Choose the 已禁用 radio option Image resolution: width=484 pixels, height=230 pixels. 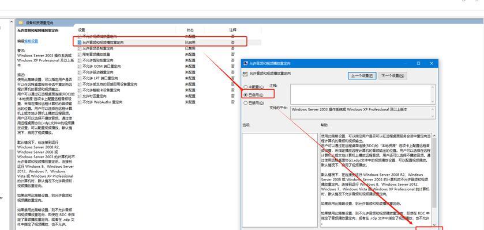click(x=246, y=103)
